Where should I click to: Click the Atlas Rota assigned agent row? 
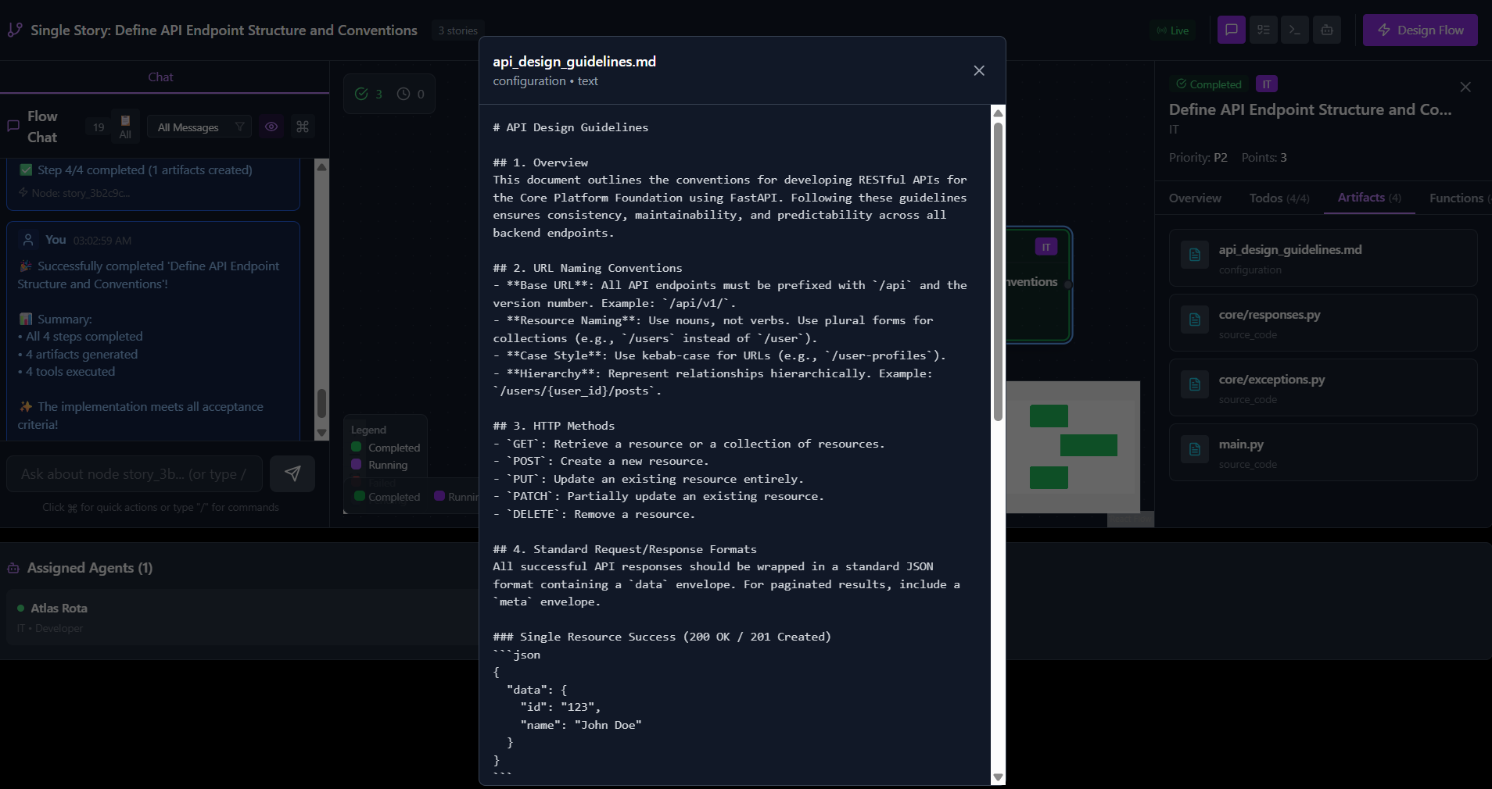[x=242, y=617]
